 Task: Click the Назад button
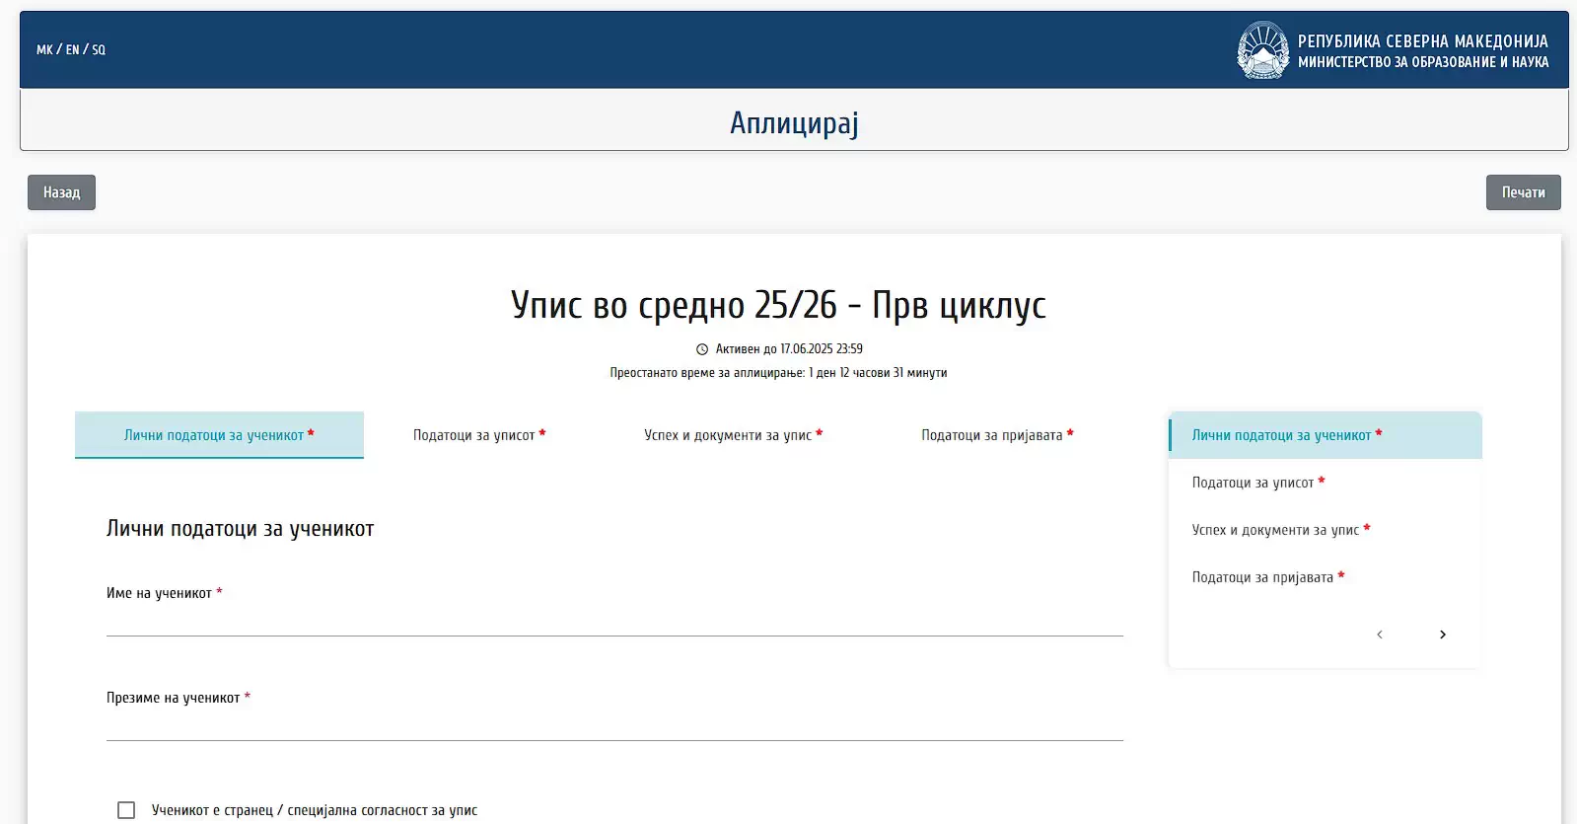61,192
